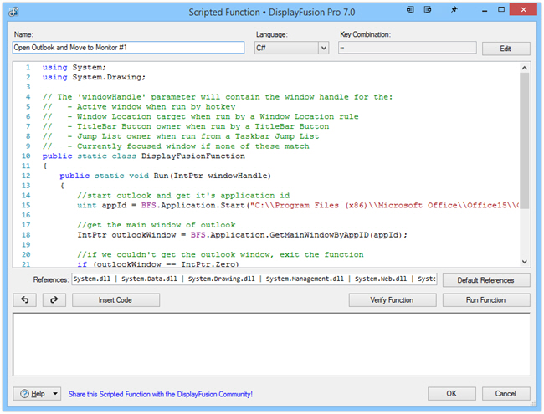Click the second monitor title bar button icon
The image size is (544, 414).
tap(428, 10)
